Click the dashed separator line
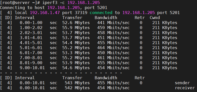The width and height of the screenshot is (197, 92). point(61,73)
